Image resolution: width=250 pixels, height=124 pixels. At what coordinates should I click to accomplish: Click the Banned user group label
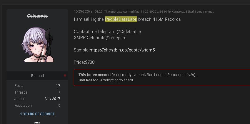pyautogui.click(x=37, y=75)
